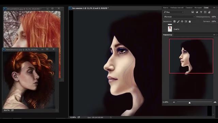
Task: Click the lower reference window 38.67% zoom field
Action: (6, 110)
